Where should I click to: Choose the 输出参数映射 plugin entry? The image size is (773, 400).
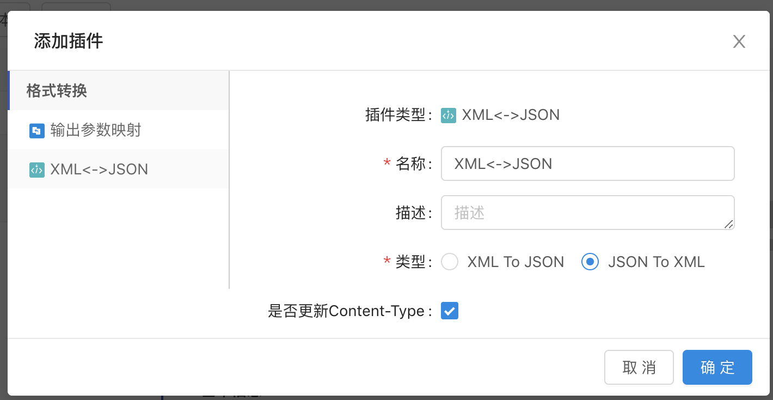pos(96,131)
